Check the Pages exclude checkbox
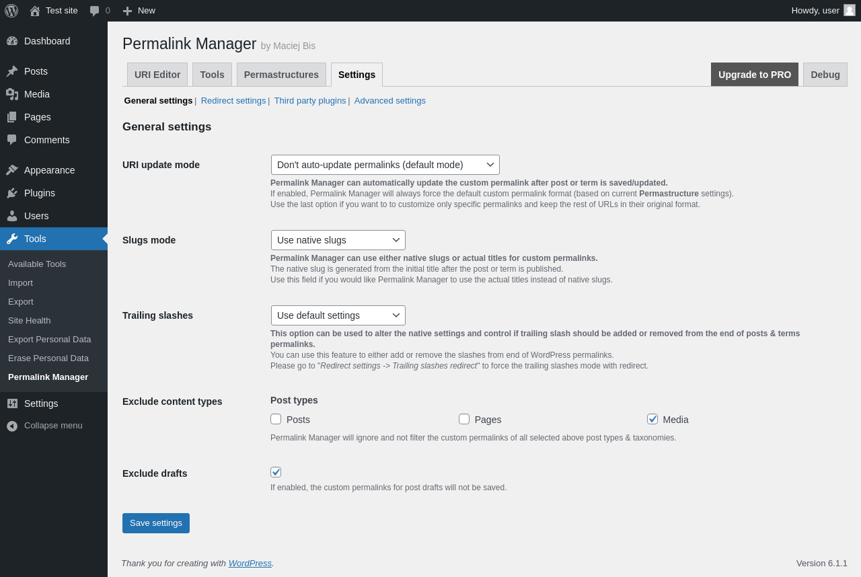The width and height of the screenshot is (861, 577). [464, 419]
